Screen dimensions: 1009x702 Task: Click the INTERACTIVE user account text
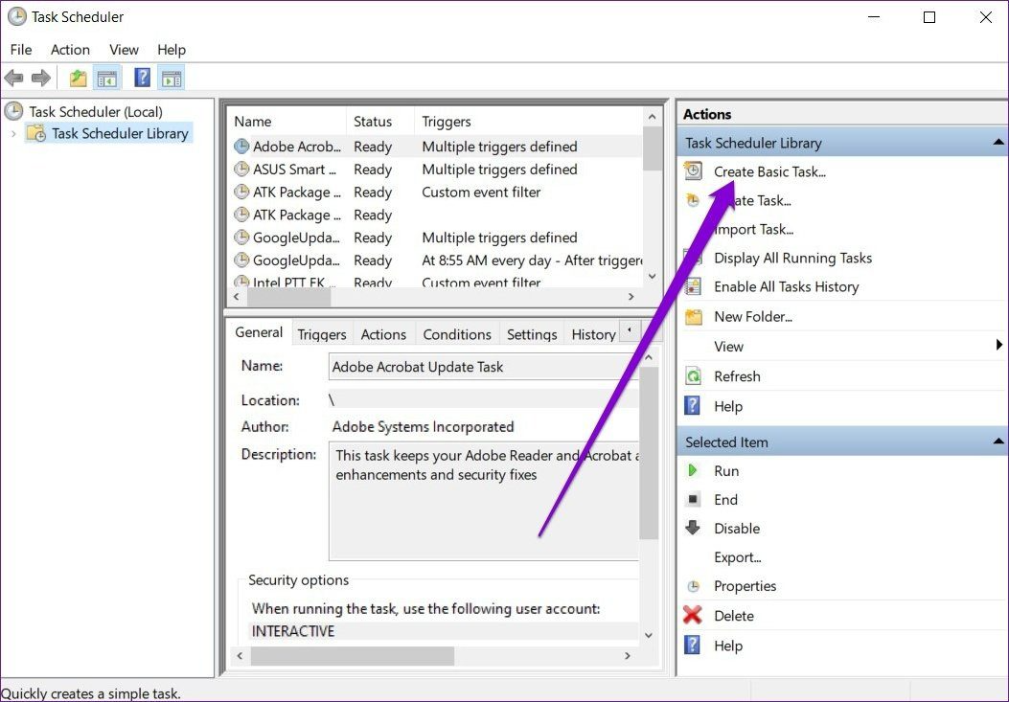(293, 630)
